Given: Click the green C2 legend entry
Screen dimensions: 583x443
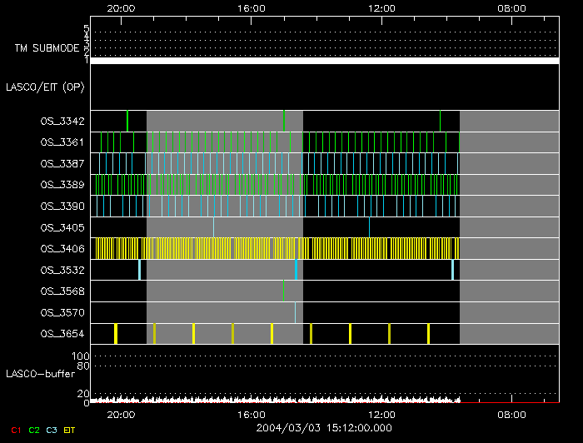Looking at the screenshot, I should 33,430.
